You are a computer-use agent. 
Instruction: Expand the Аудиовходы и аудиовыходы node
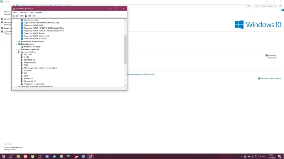pyautogui.click(x=16, y=41)
